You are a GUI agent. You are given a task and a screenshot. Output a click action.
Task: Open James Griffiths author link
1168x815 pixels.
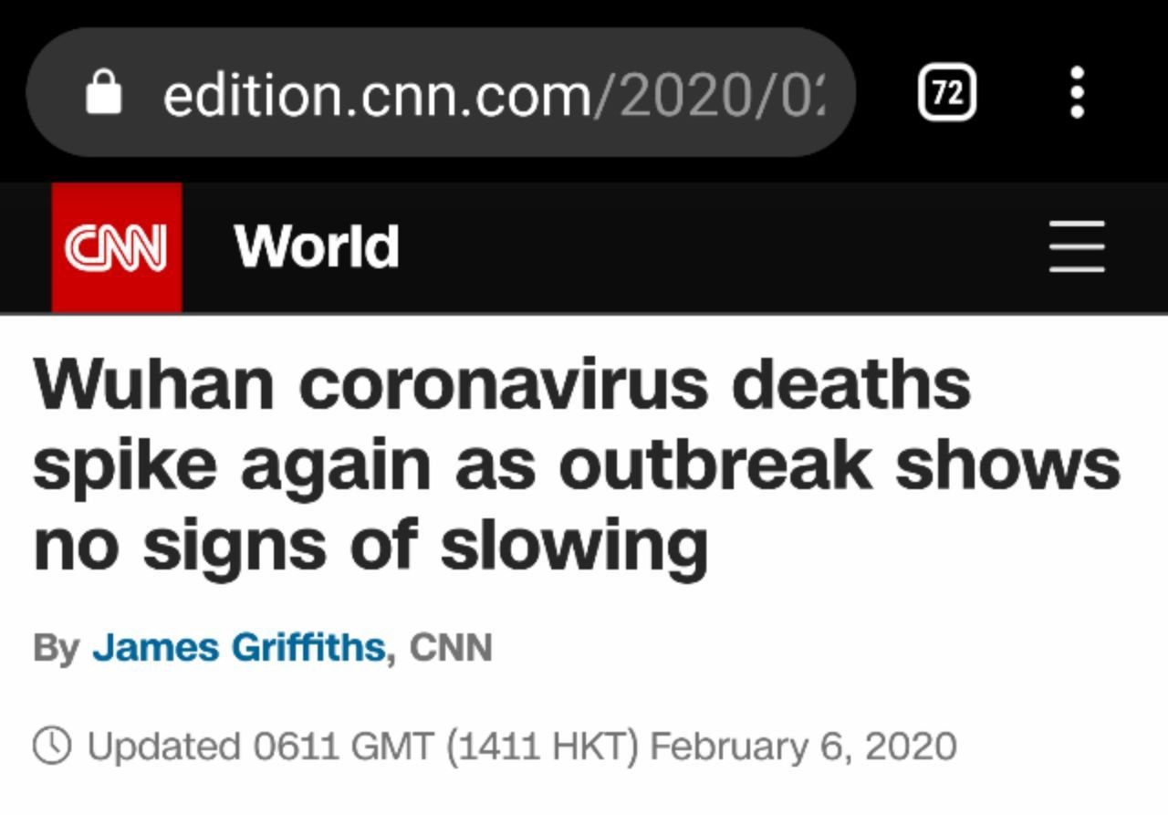(239, 647)
